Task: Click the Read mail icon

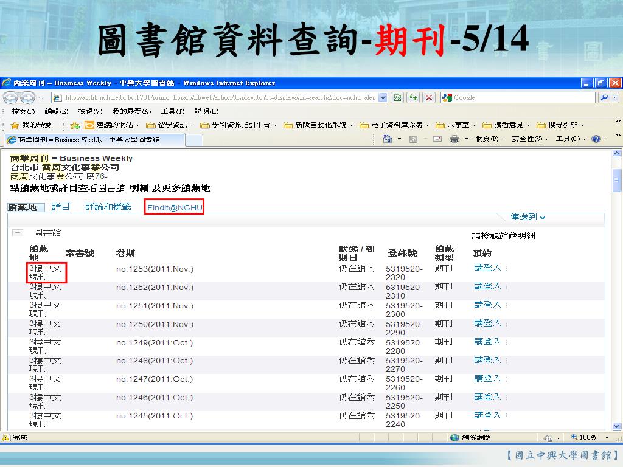Action: 437,139
